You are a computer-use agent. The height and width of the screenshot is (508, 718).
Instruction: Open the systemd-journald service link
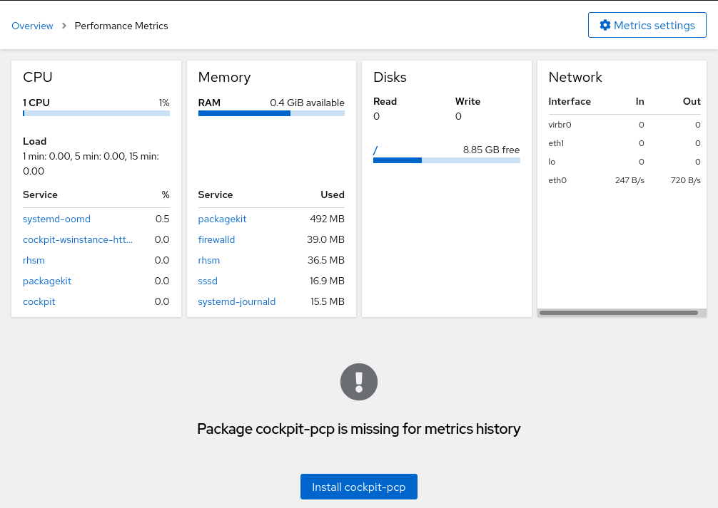[x=237, y=301]
